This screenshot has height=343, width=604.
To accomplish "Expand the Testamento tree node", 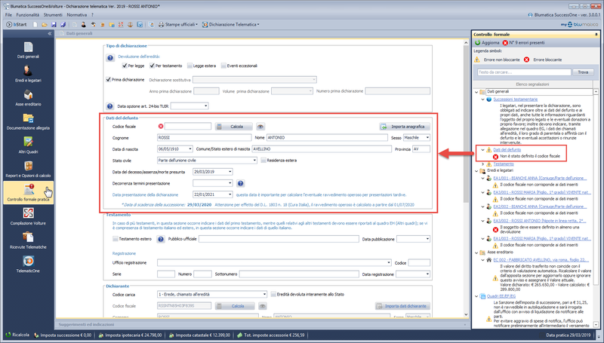I will 482,164.
